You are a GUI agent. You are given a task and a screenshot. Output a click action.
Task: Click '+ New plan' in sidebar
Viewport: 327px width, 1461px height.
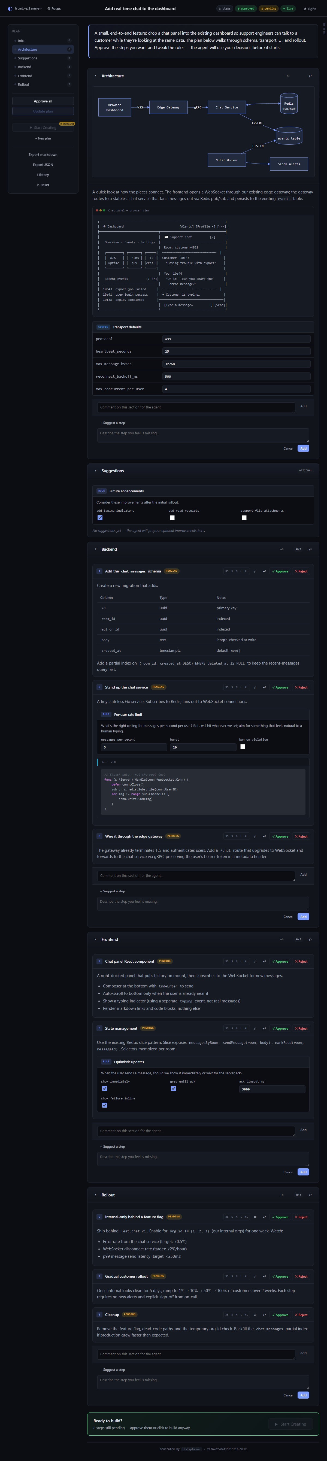pos(43,138)
